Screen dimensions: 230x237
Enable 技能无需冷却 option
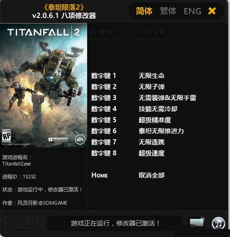[158, 109]
